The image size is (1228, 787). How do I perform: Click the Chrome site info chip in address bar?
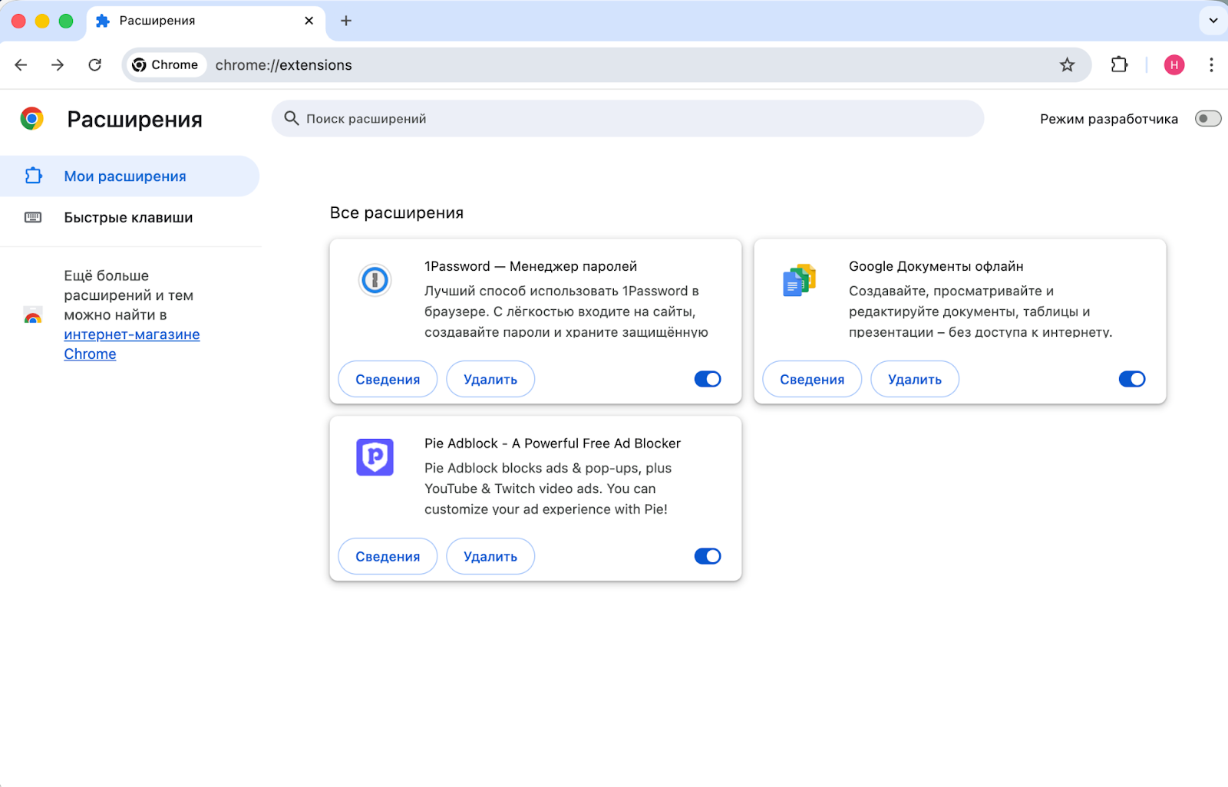tap(166, 65)
